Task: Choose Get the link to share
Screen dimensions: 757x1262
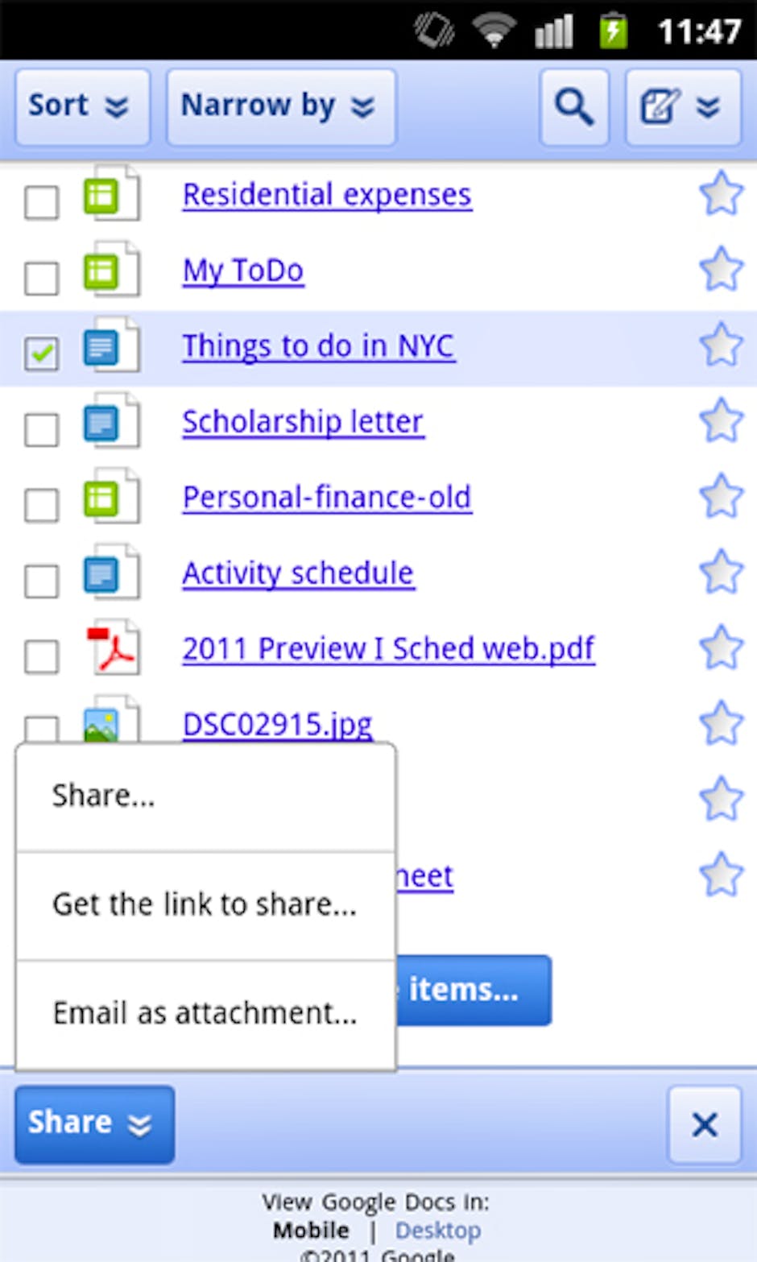Action: tap(205, 904)
